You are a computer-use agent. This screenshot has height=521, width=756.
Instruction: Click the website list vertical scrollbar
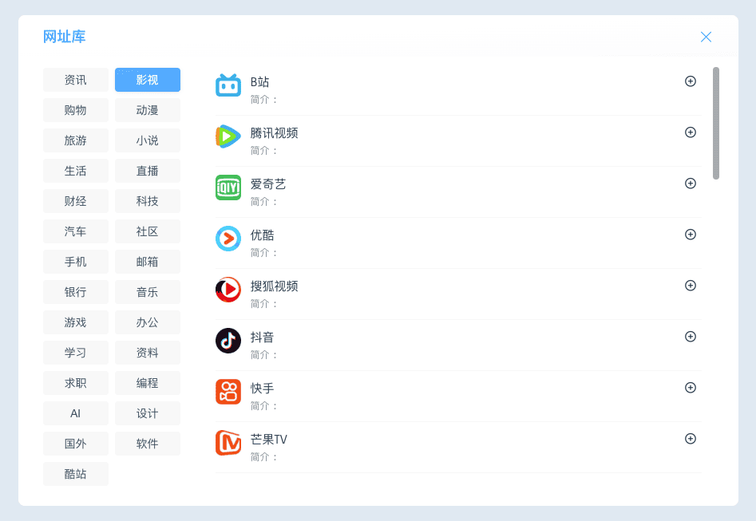[716, 124]
